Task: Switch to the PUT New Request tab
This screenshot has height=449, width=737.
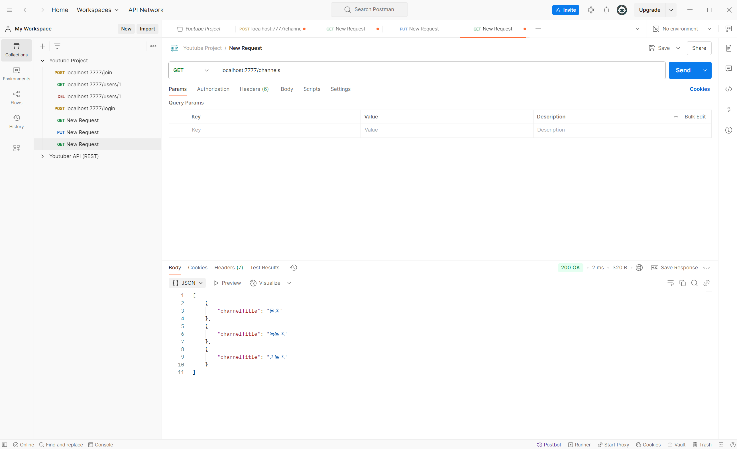Action: [x=419, y=29]
